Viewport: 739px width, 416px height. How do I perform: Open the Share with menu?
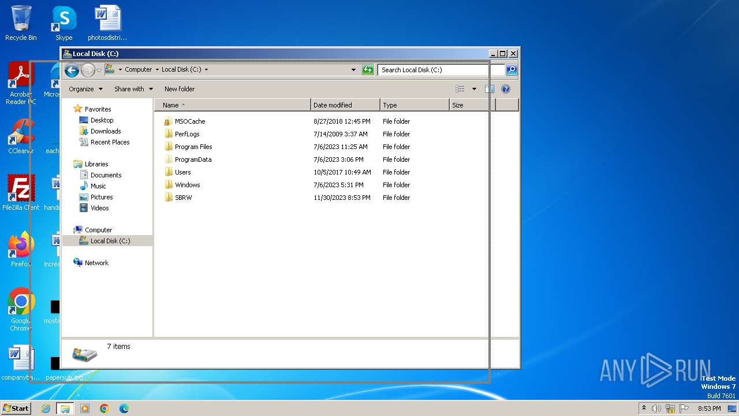click(133, 89)
